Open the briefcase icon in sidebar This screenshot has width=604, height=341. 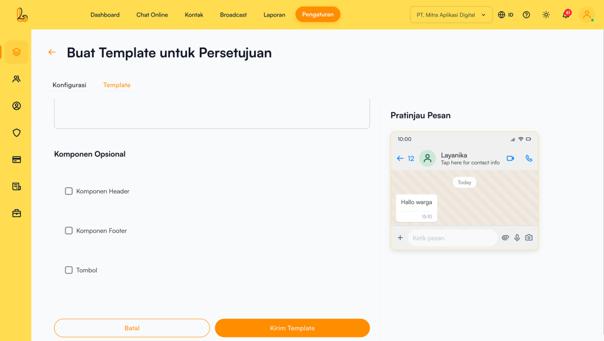point(17,213)
